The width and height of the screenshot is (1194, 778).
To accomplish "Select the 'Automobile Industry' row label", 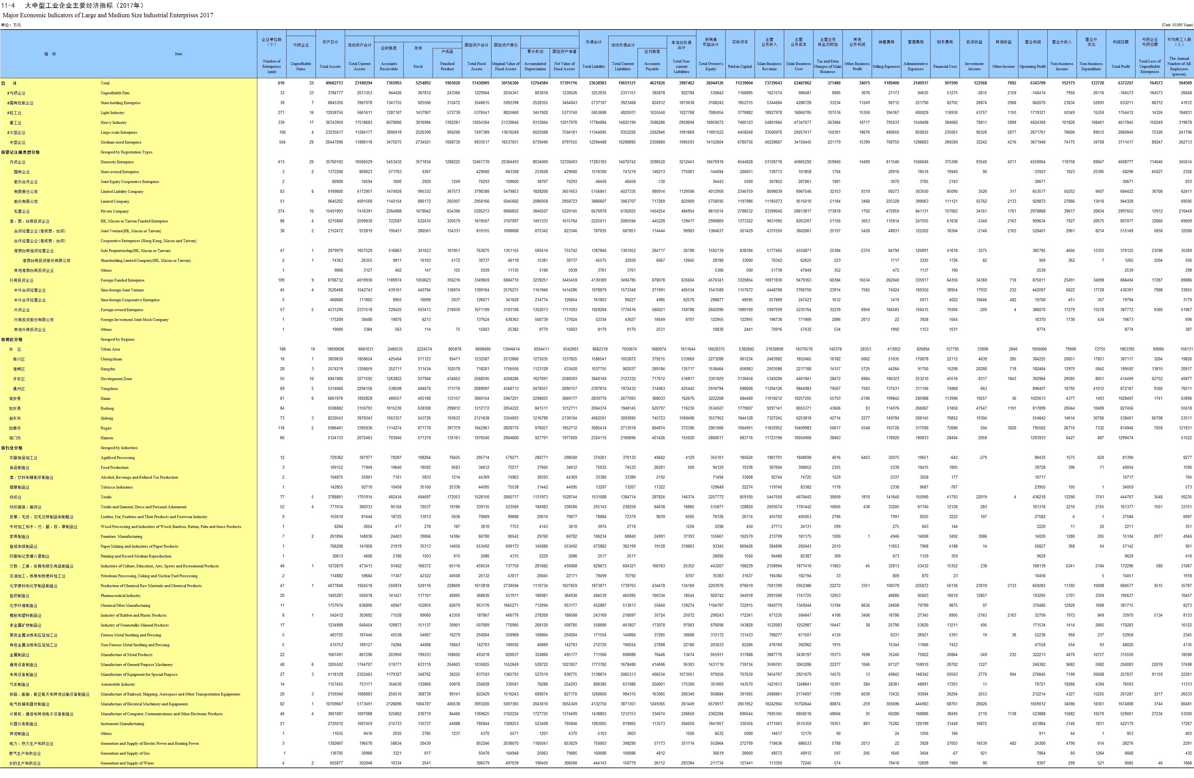I will point(118,684).
